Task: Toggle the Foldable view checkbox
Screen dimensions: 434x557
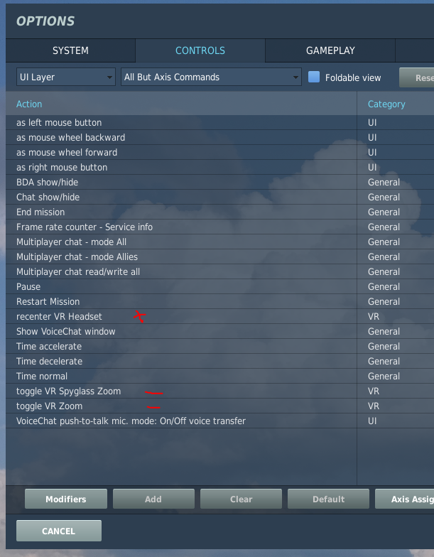Action: pyautogui.click(x=314, y=77)
